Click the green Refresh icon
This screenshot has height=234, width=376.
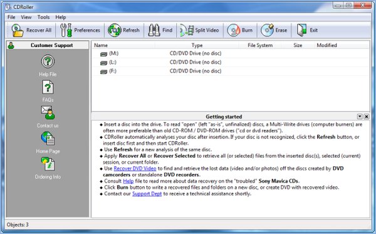click(x=115, y=30)
